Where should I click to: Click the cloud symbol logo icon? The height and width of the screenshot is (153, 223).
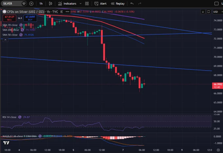coord(4,12)
